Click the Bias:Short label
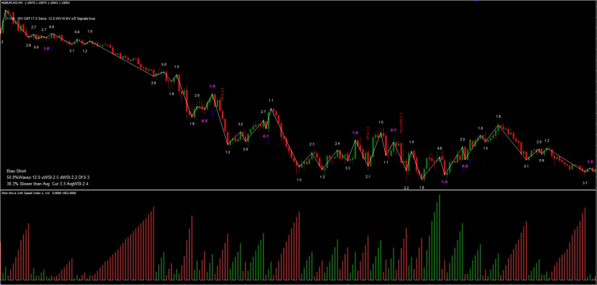The width and height of the screenshot is (597, 285). [16, 171]
